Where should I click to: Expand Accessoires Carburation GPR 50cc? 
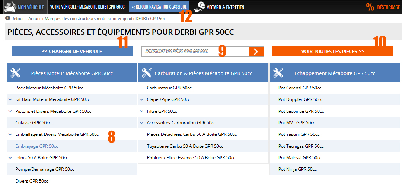141,122
